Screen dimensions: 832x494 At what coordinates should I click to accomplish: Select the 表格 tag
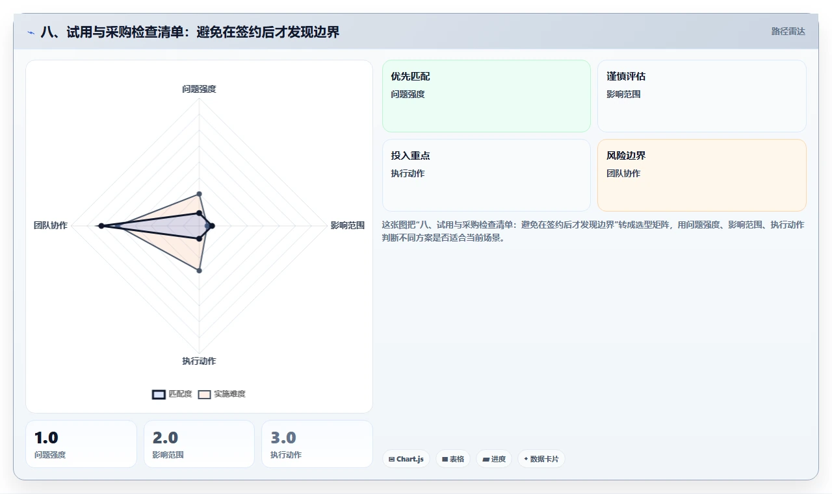(x=453, y=459)
